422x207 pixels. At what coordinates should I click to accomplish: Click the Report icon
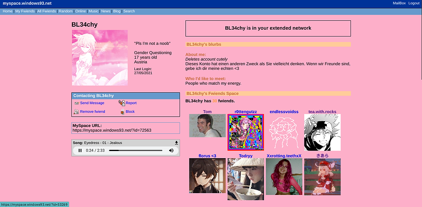pos(121,103)
